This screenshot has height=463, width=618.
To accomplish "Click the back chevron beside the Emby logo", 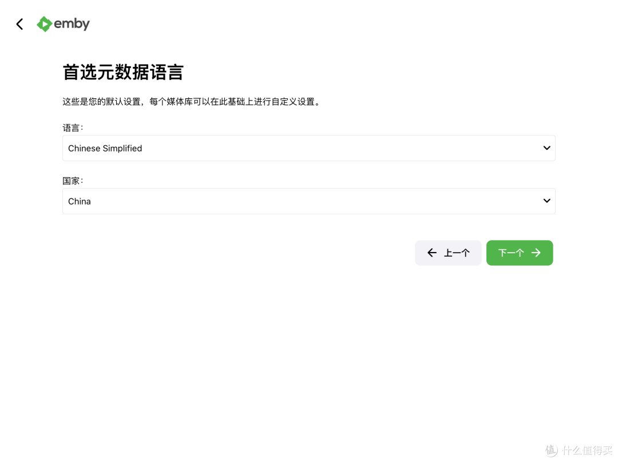I will 19,23.
